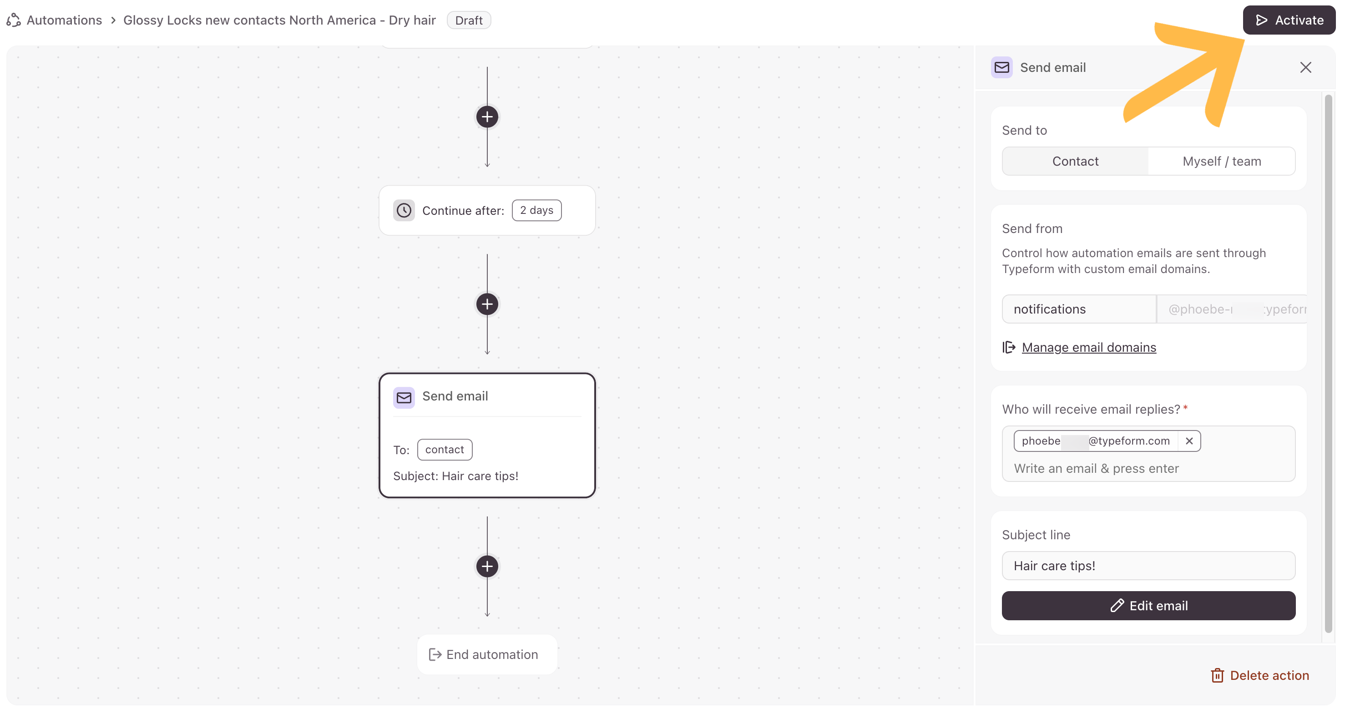The image size is (1345, 709).
Task: Click the email domain field next to notifications
Action: click(1231, 309)
